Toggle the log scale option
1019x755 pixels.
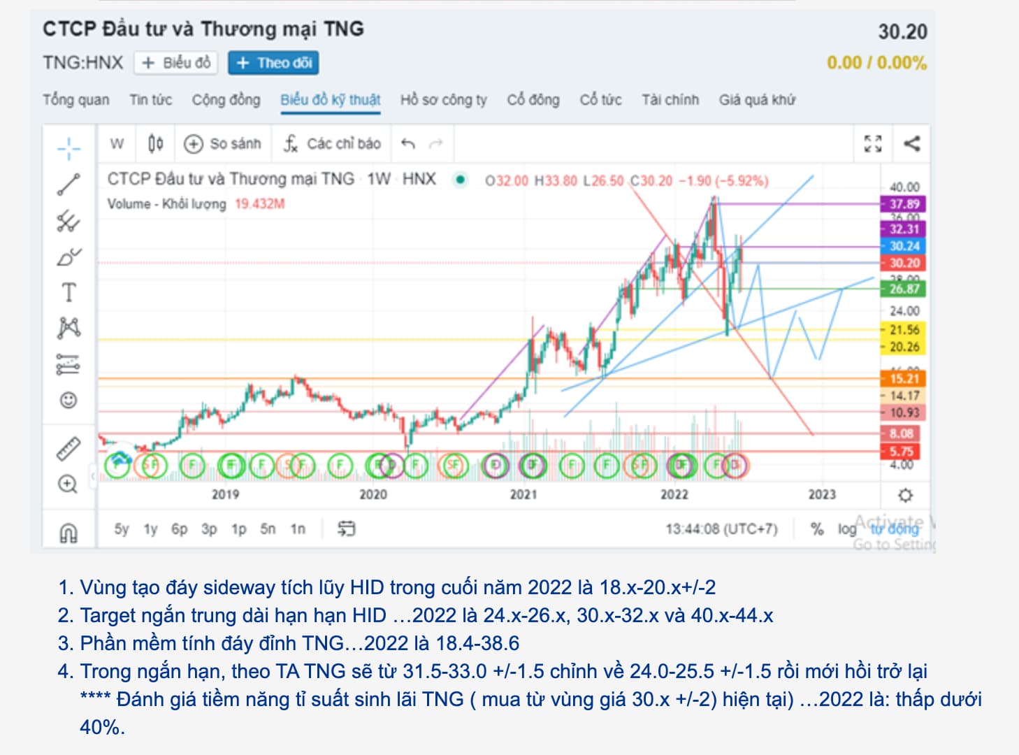(846, 529)
